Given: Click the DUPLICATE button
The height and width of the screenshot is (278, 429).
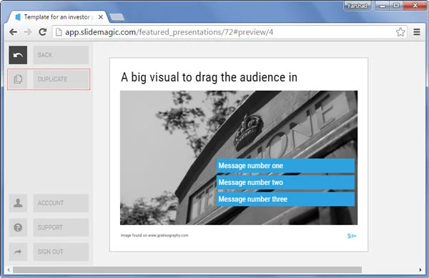Looking at the screenshot, I should (x=61, y=79).
